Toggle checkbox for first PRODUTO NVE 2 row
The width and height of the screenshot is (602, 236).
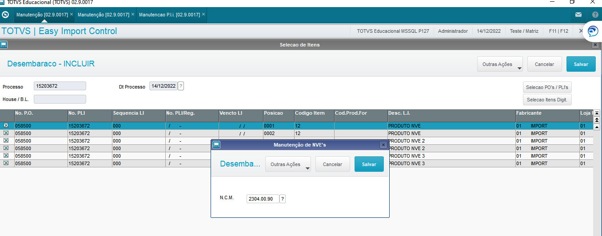(x=6, y=141)
